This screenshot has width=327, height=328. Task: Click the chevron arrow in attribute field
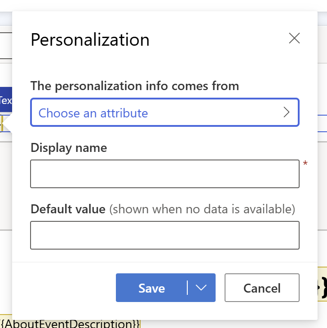tap(287, 112)
